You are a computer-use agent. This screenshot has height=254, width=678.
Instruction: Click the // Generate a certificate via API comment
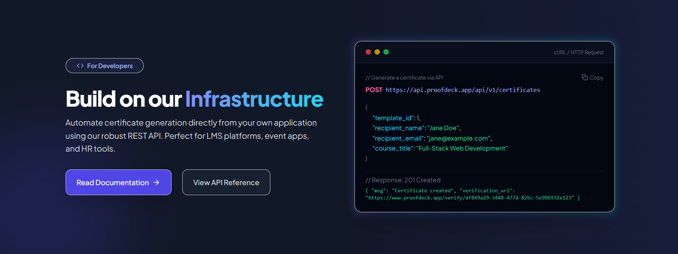404,78
